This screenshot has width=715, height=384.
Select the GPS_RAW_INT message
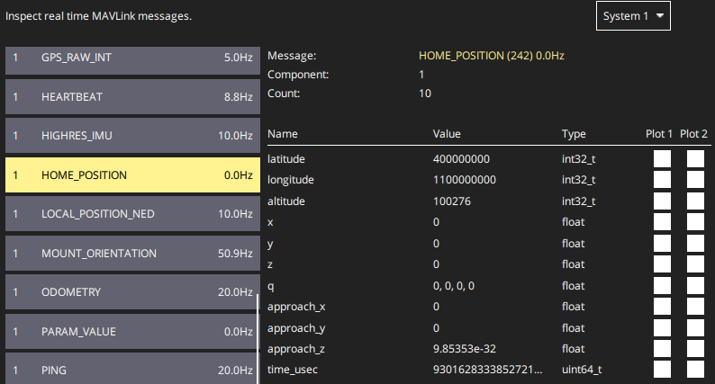(x=132, y=58)
